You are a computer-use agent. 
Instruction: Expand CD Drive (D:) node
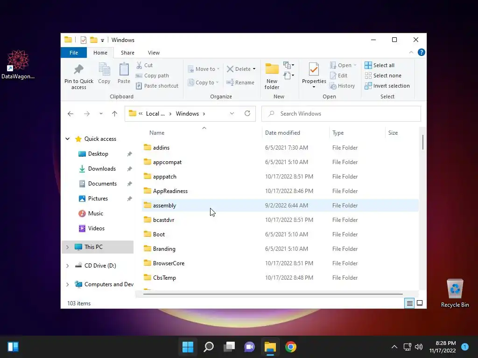(67, 266)
